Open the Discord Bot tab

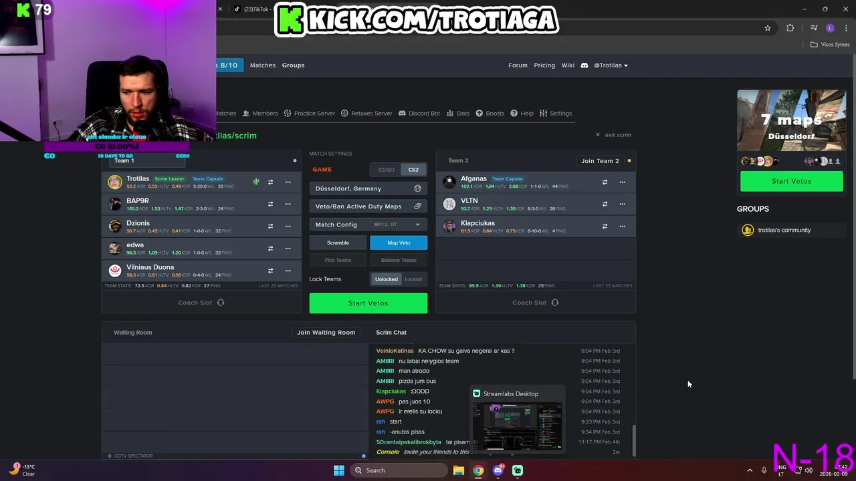click(419, 114)
